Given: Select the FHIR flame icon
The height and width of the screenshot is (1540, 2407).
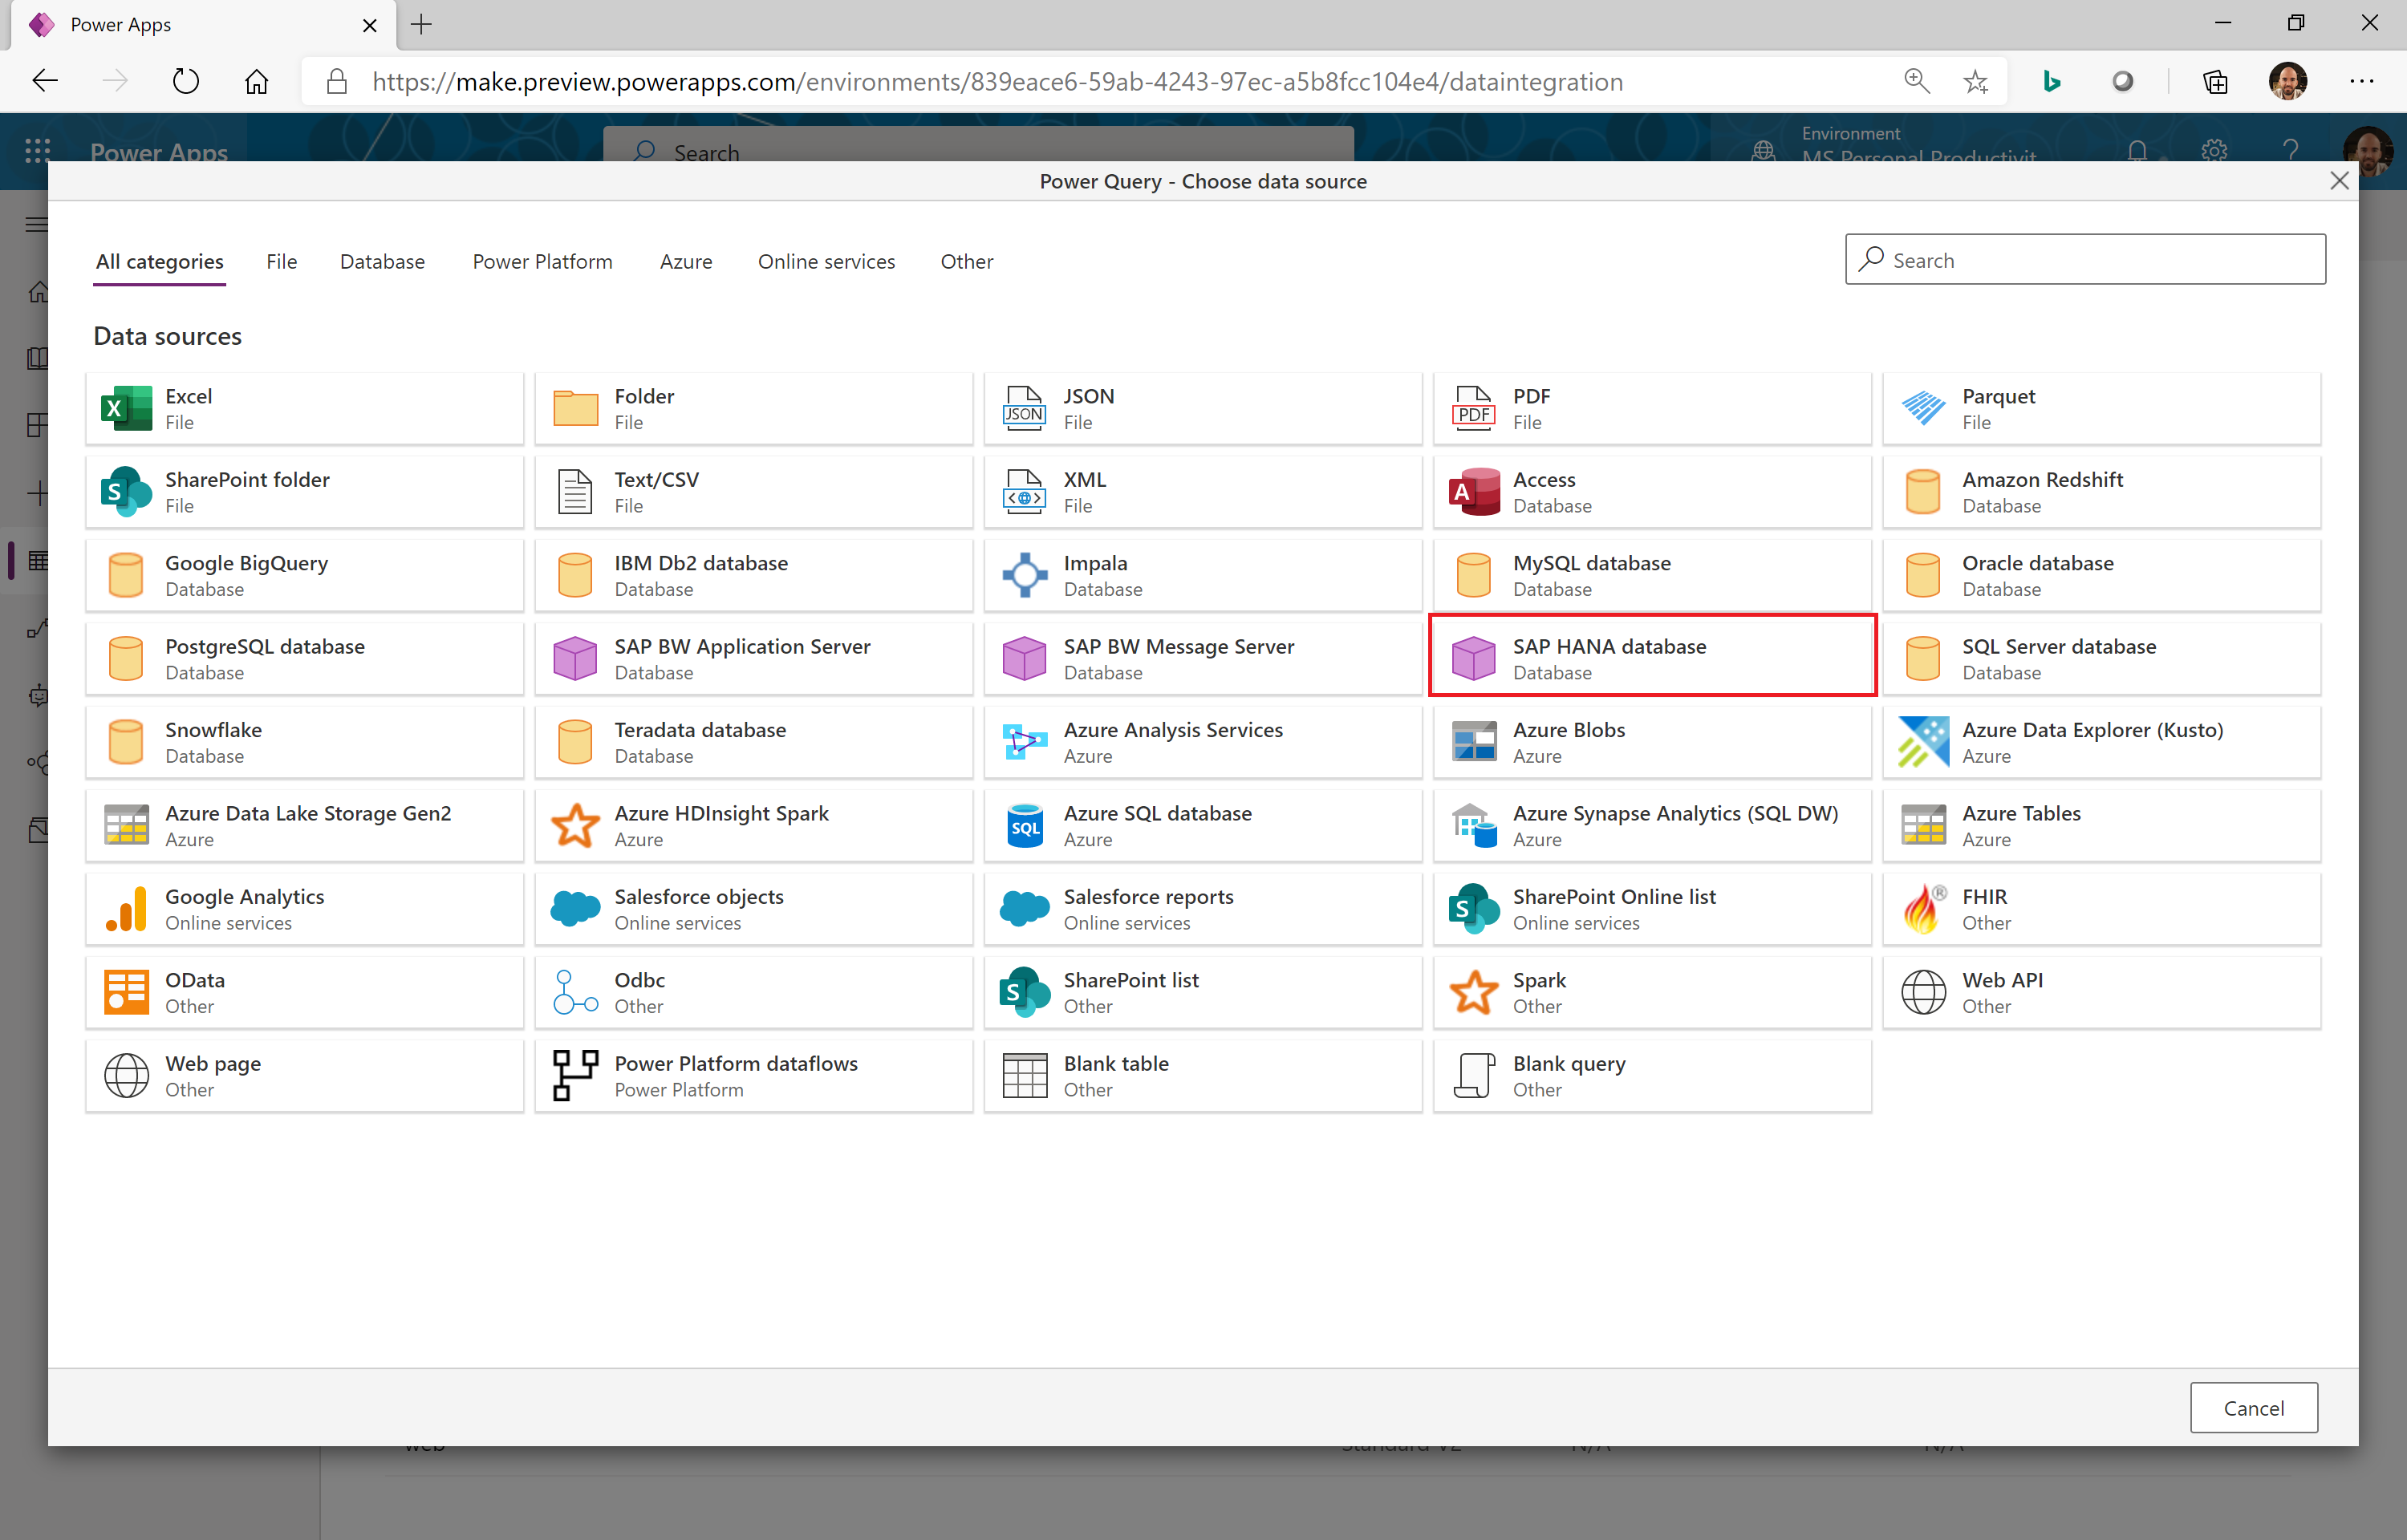Looking at the screenshot, I should click(x=1923, y=908).
